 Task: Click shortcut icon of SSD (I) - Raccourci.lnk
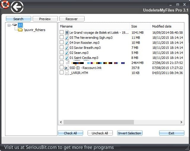66,68
